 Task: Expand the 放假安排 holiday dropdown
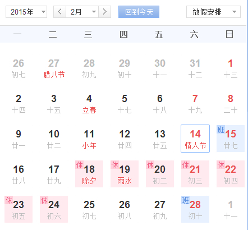click(213, 12)
